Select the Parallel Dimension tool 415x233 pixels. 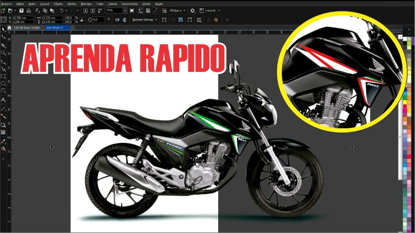tap(3, 108)
